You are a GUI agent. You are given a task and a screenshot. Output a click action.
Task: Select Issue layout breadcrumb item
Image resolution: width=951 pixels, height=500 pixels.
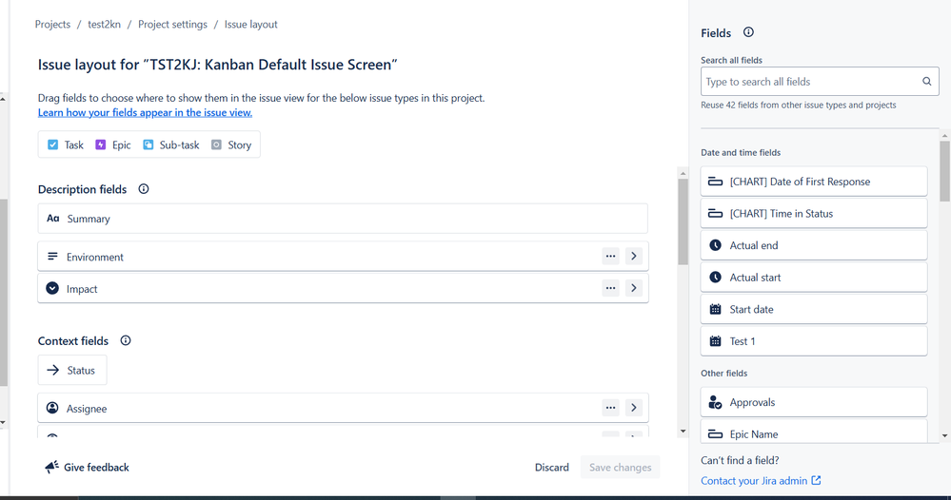(251, 24)
